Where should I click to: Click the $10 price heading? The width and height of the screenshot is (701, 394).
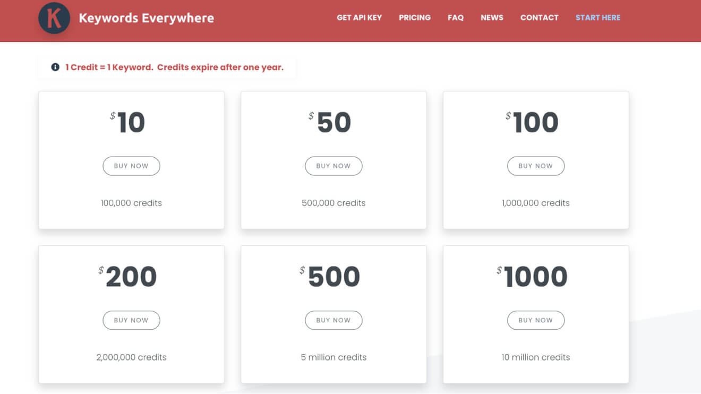click(127, 122)
